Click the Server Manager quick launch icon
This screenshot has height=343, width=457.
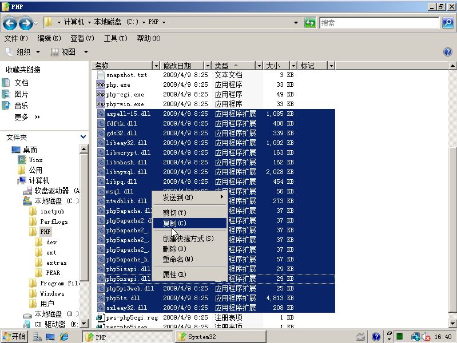pos(37,337)
